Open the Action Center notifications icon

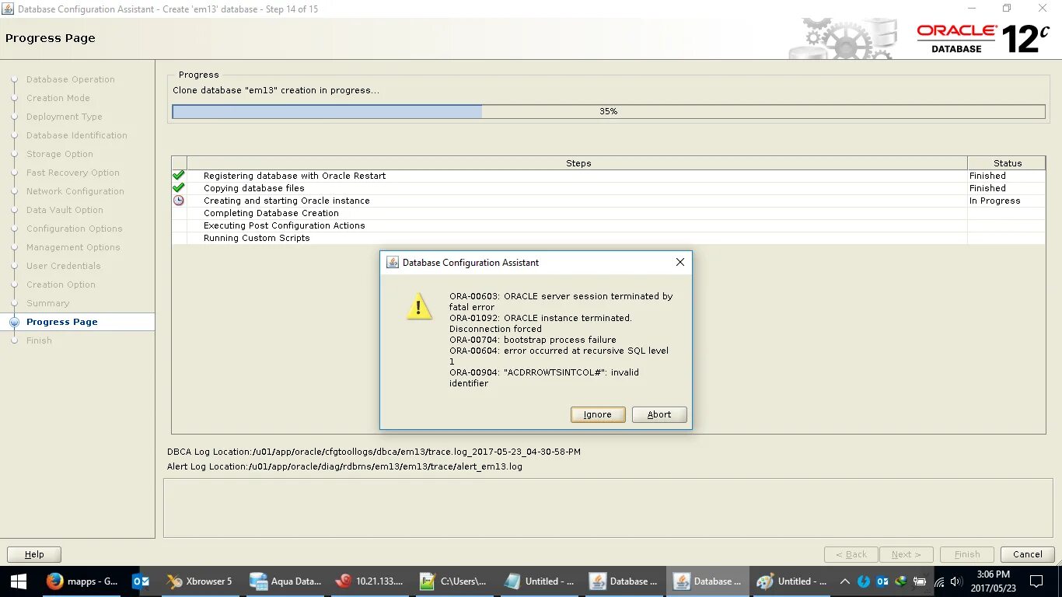point(1036,581)
